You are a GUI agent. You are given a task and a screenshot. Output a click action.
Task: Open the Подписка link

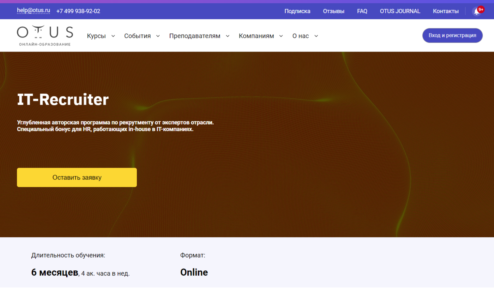[297, 11]
